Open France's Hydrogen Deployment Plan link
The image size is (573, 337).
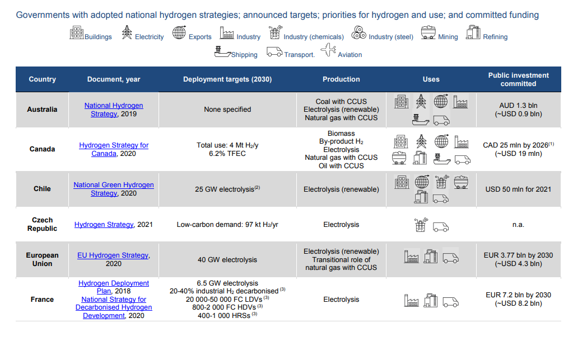[x=114, y=287]
